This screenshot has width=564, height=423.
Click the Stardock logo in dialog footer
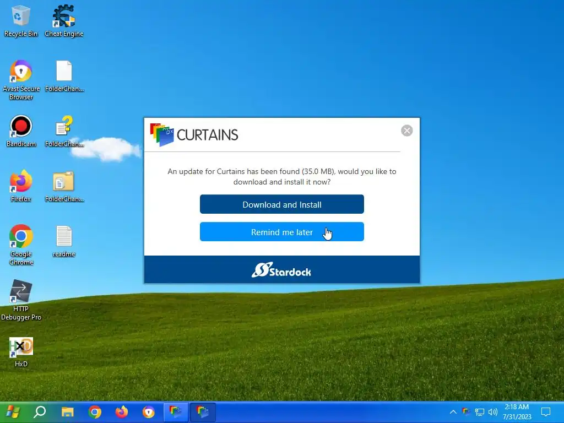[281, 270]
